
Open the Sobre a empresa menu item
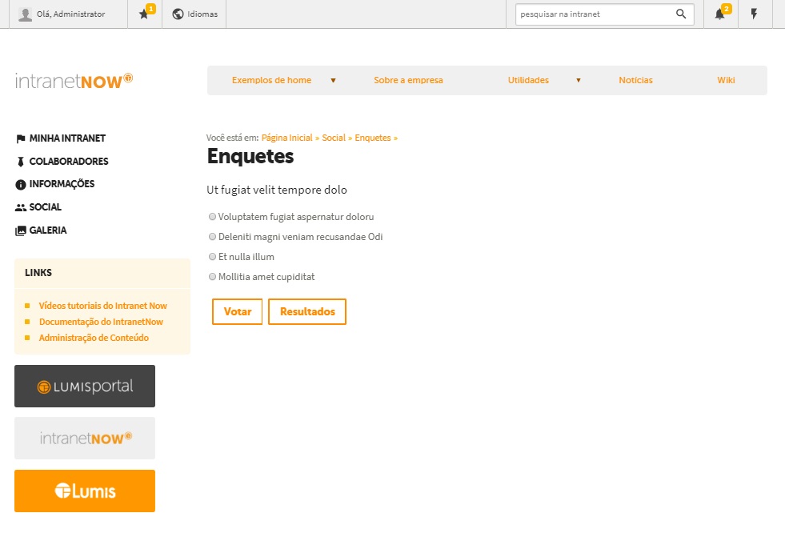pos(408,80)
